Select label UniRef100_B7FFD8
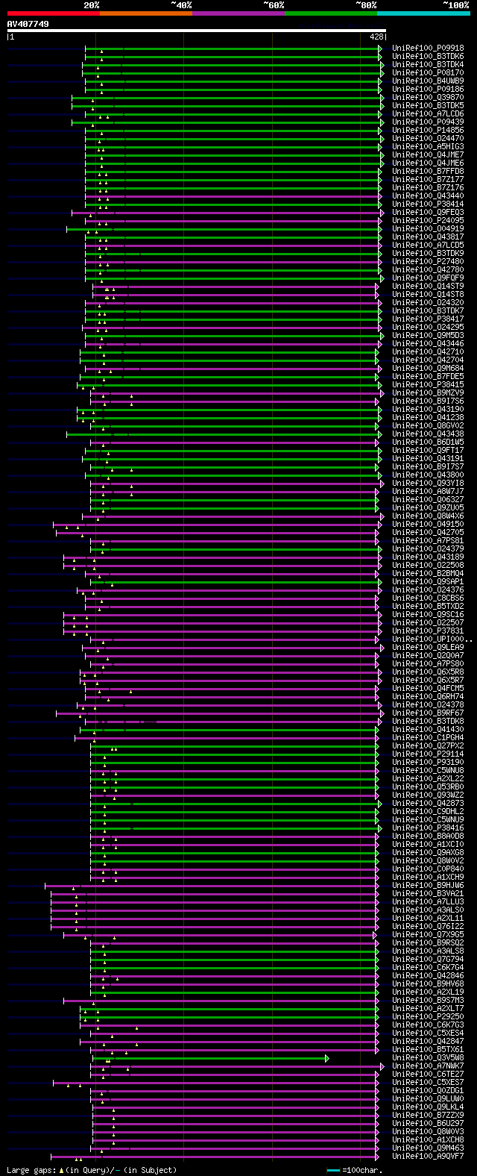Screen dimensions: 477x1176 point(428,172)
